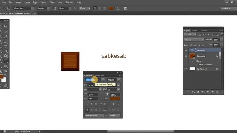Toggle visibility of Bevel & Emboss effect
Image resolution: width=237 pixels, height=133 pixels.
tap(196, 65)
